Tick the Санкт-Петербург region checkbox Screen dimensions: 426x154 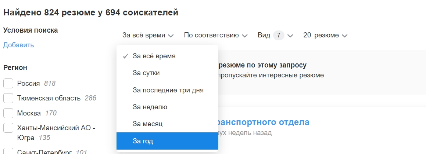coord(8,151)
